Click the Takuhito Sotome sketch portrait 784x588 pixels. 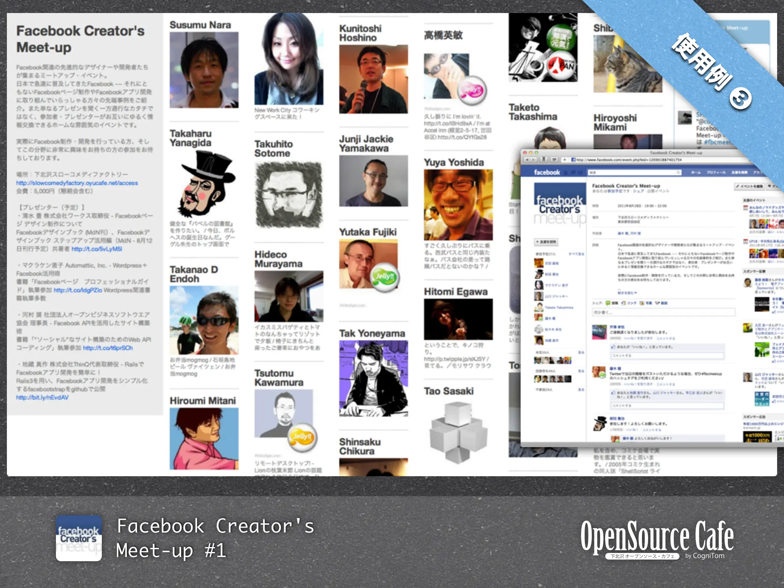[289, 195]
